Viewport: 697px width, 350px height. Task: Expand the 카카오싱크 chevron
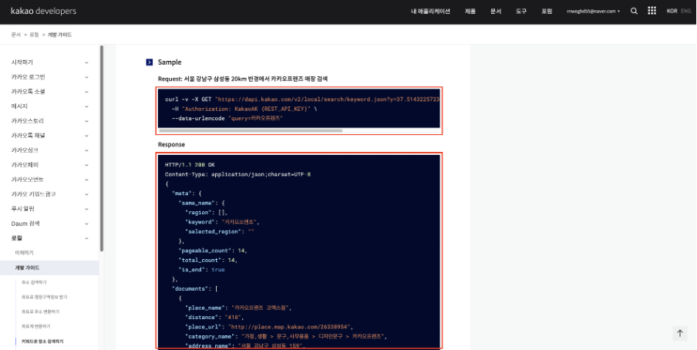(x=86, y=150)
